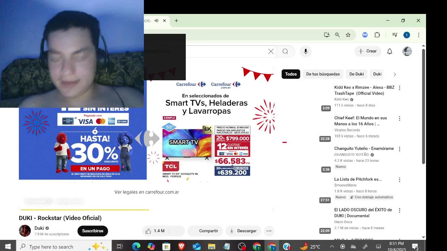
Task: Select the De Duki filter chip
Action: tap(357, 74)
